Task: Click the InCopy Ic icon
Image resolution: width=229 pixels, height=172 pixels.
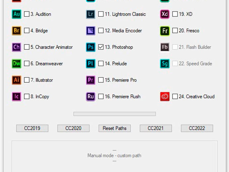Action: coord(17,96)
